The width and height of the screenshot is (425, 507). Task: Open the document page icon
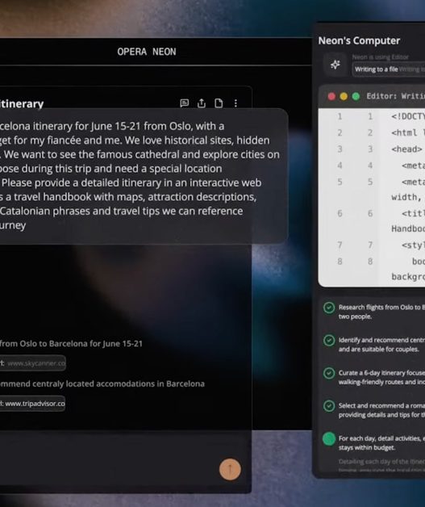click(219, 103)
